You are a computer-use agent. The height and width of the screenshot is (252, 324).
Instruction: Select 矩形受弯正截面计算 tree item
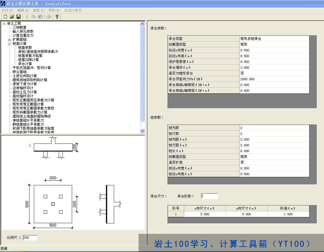tap(28, 104)
